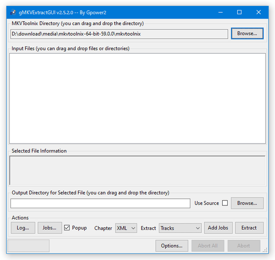The image size is (275, 260).
Task: Click the Output Directory text field
Action: [100, 203]
